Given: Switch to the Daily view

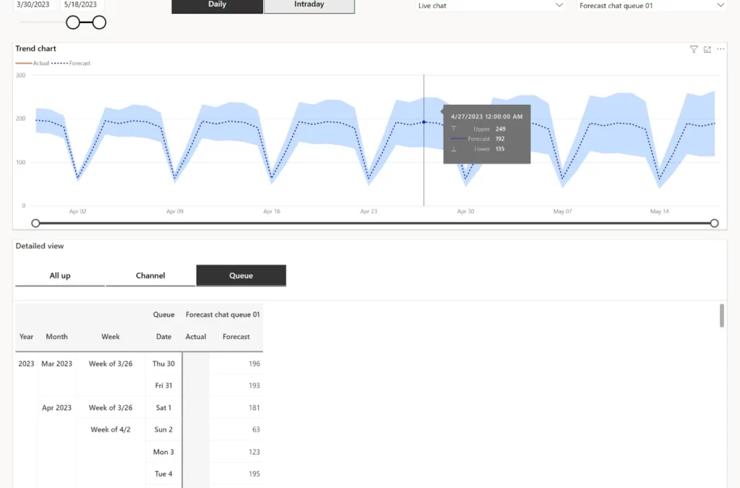Looking at the screenshot, I should [x=217, y=5].
